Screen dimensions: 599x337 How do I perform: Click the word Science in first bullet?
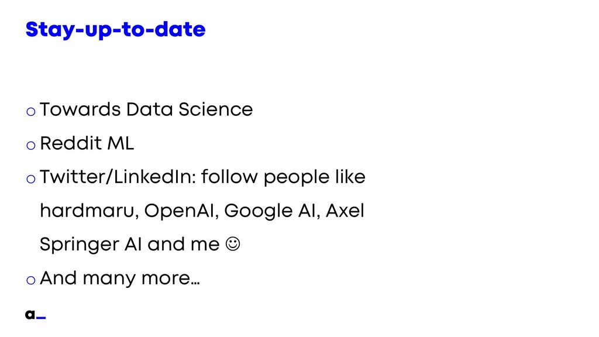pos(215,109)
